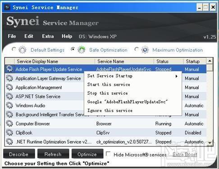Expand the Set Service Startup submenu arrow
219x169 pixels.
pos(177,76)
